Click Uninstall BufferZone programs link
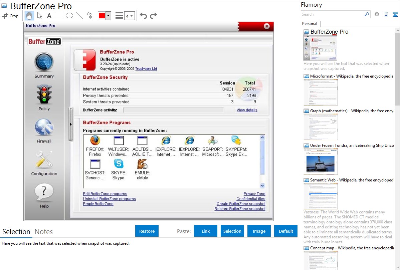 tap(109, 199)
